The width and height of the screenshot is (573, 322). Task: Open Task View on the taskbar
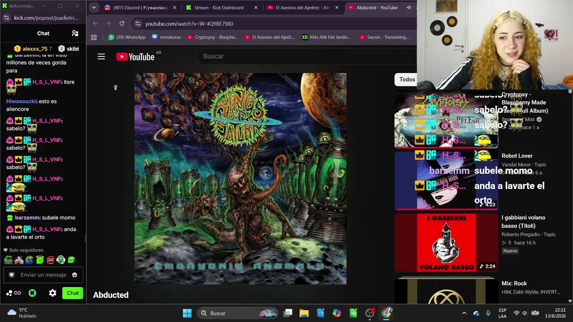pos(288,313)
